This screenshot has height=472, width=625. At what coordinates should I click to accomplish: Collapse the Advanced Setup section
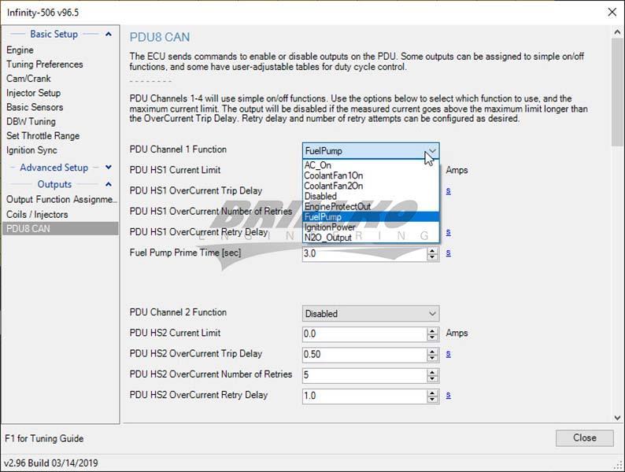pyautogui.click(x=108, y=168)
